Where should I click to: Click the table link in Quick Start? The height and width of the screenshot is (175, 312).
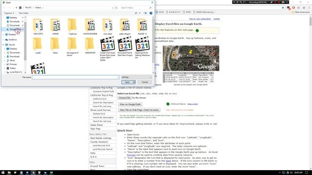168,161
